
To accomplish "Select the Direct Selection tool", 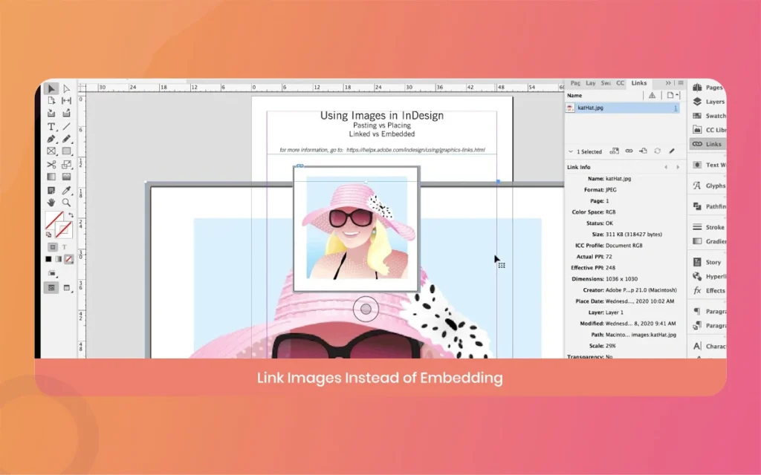I will tap(66, 89).
